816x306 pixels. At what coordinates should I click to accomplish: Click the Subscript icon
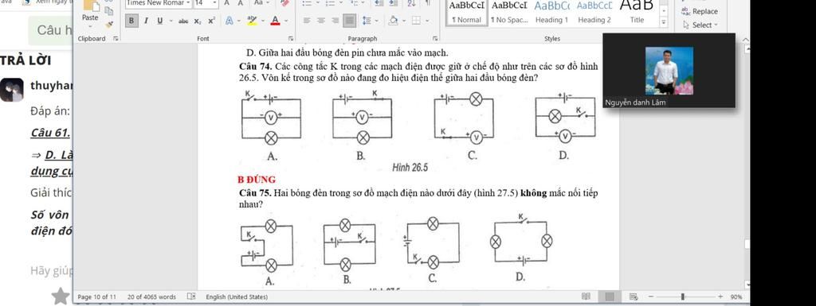tap(198, 21)
